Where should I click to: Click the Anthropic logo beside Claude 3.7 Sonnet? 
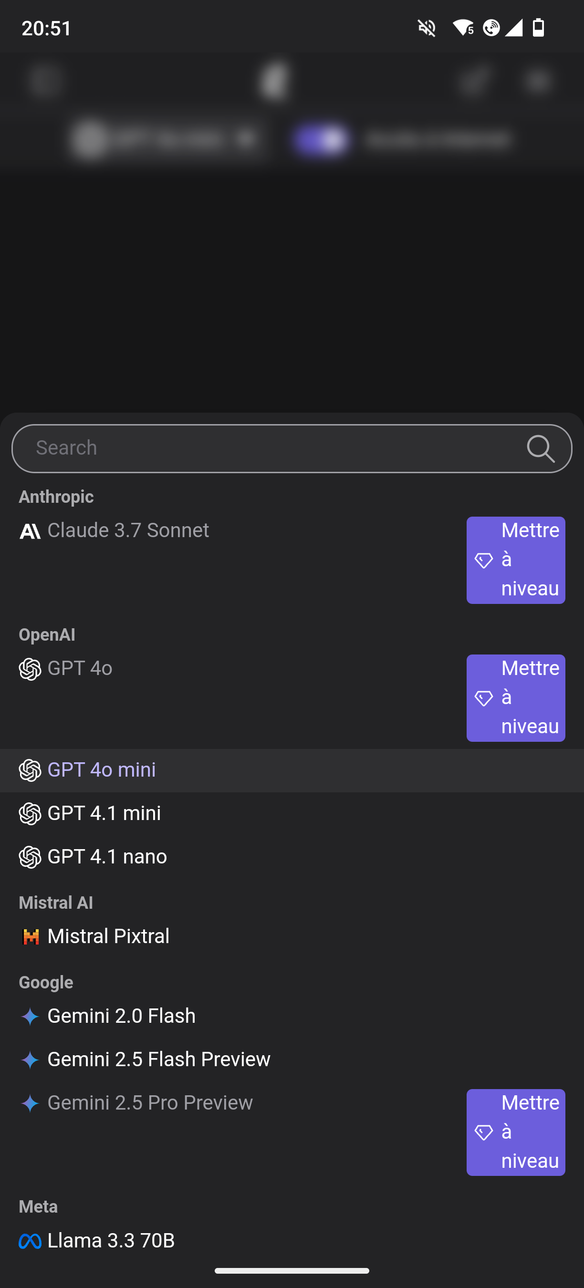pyautogui.click(x=30, y=531)
